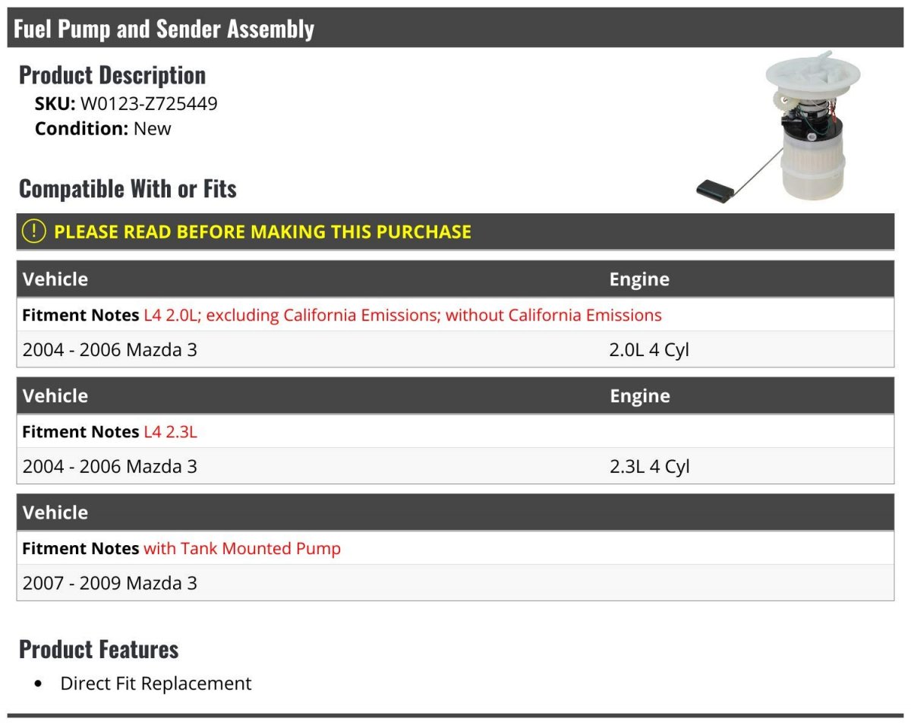The width and height of the screenshot is (911, 725).
Task: Click the 2.3L 4 Cyl engine cell
Action: (649, 466)
